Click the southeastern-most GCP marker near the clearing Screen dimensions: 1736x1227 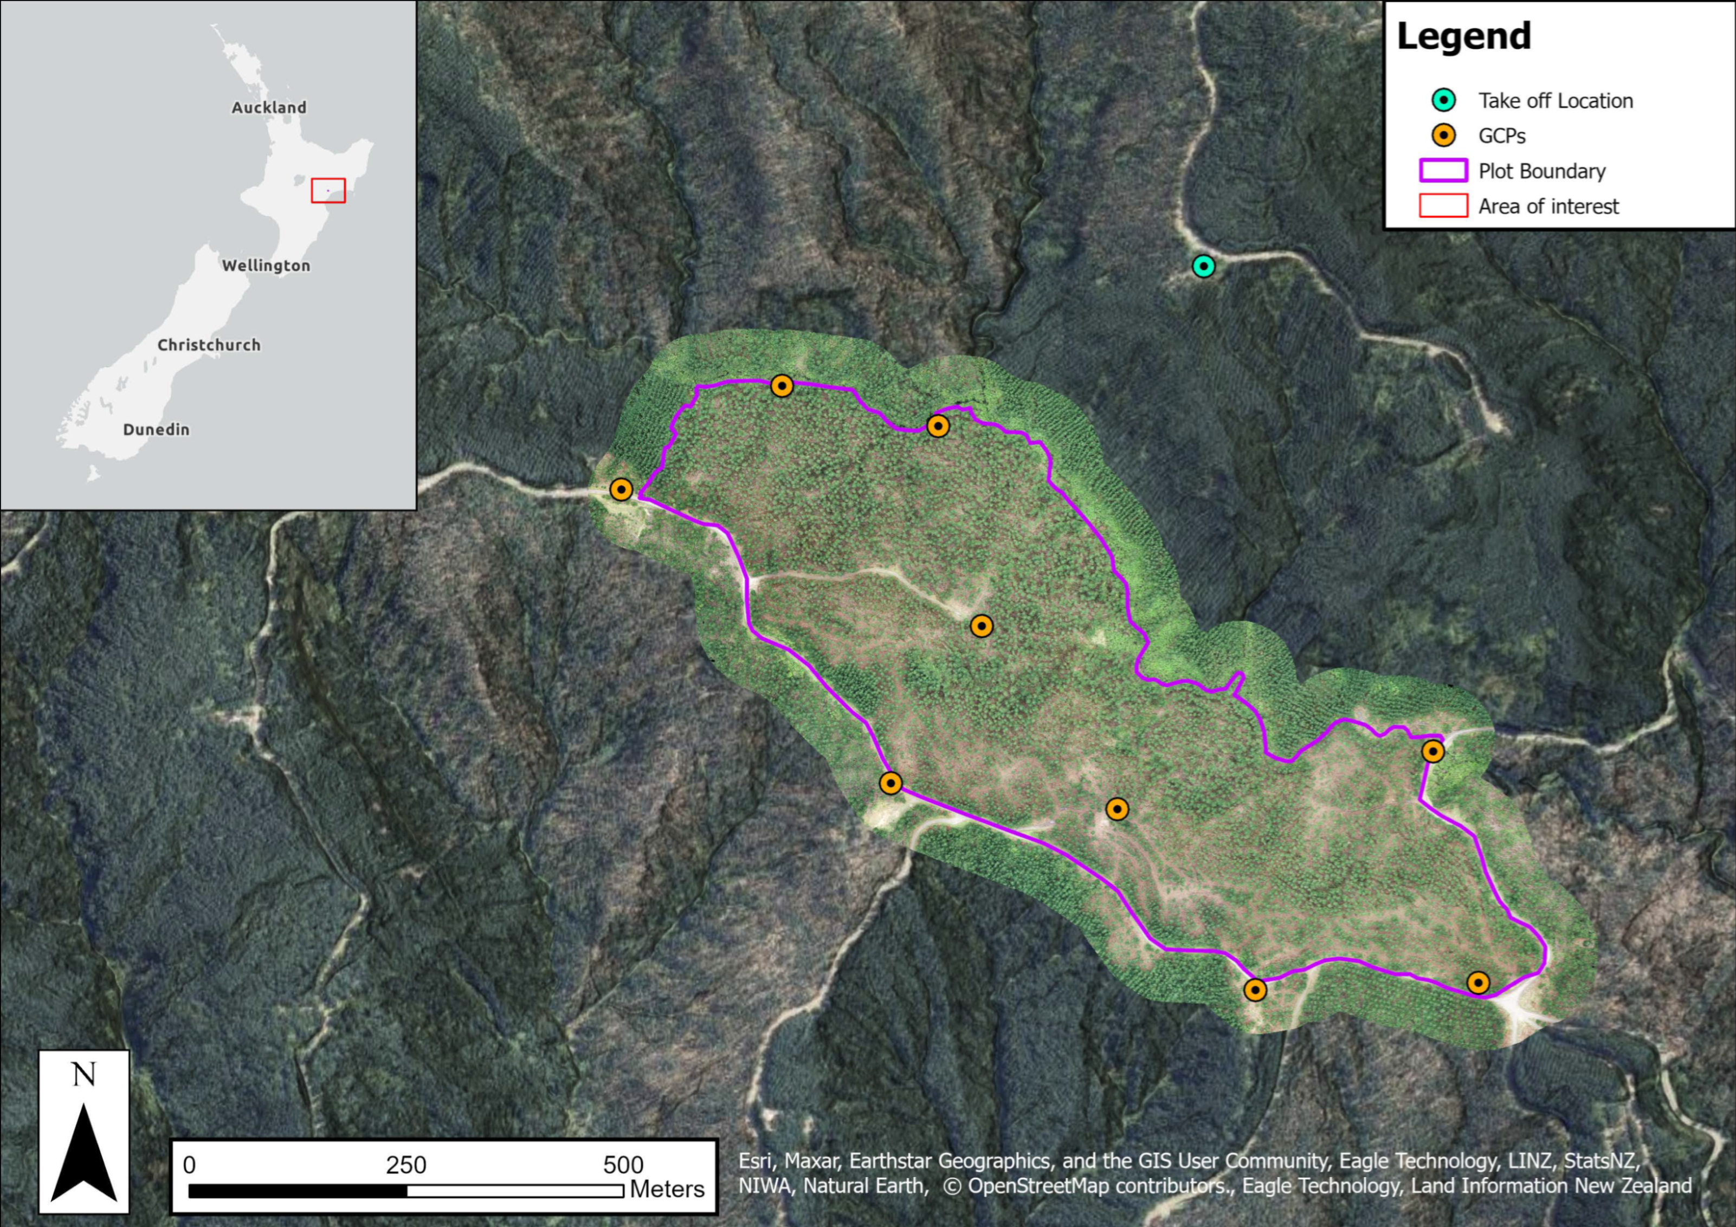click(x=1478, y=983)
